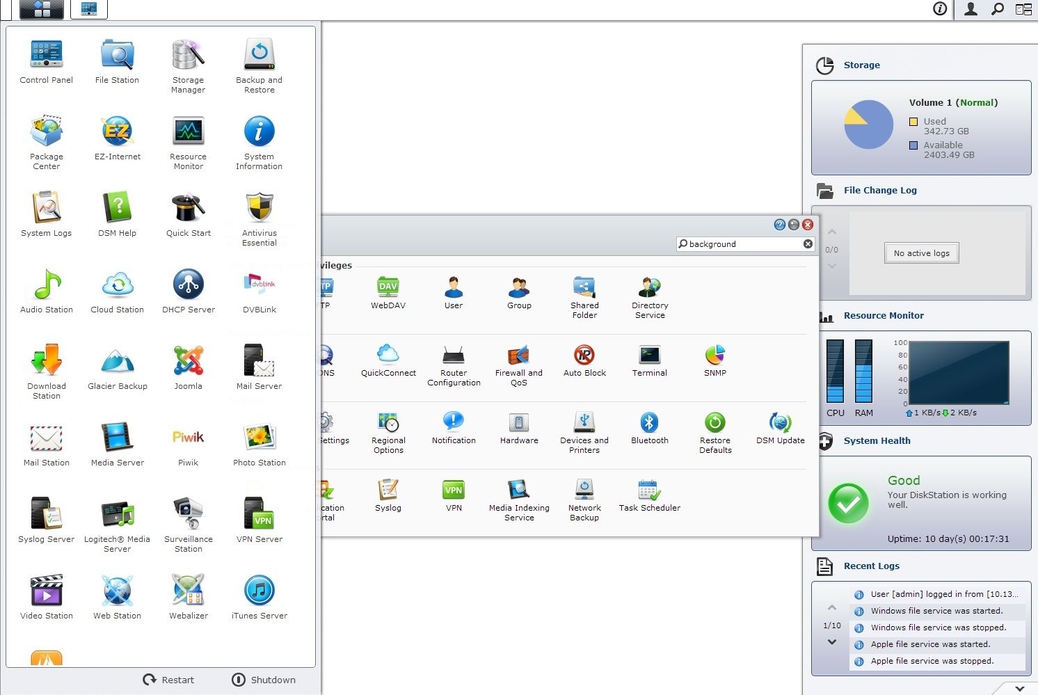Select 'User [admin] logged in' log entry
This screenshot has height=695, width=1038.
937,594
